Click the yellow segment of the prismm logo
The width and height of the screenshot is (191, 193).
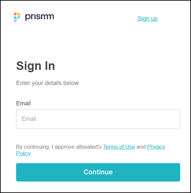(19, 14)
